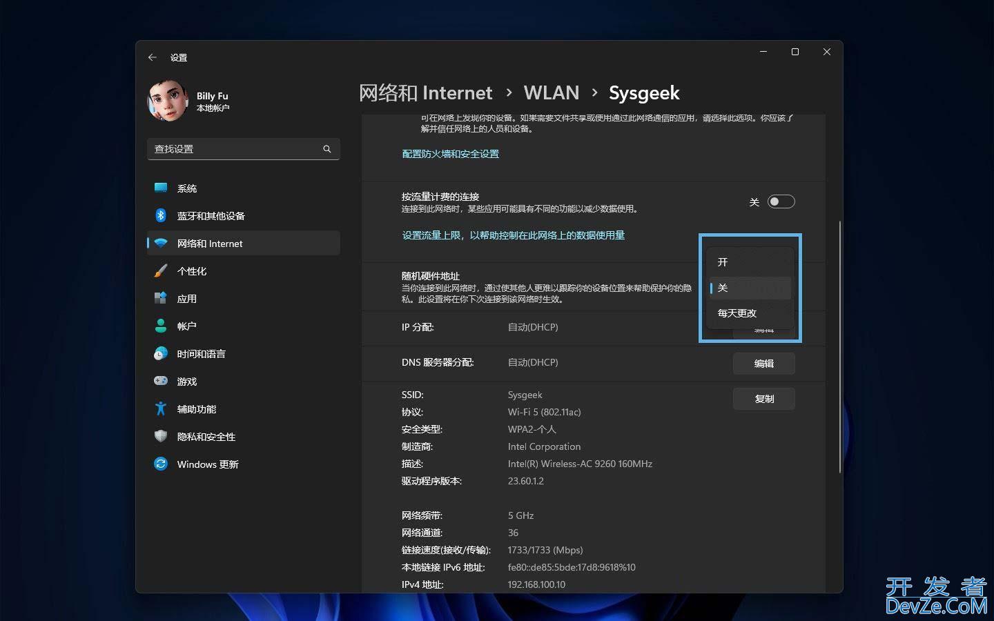Click Intel Corporation manufacturer value
Viewport: 994px width, 621px height.
(x=544, y=446)
